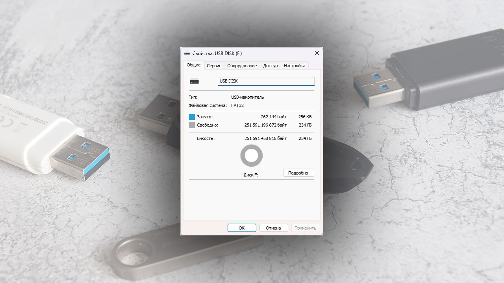Click the Свойства: USB DISK (F:) window title
This screenshot has height=283, width=504.
(x=217, y=53)
